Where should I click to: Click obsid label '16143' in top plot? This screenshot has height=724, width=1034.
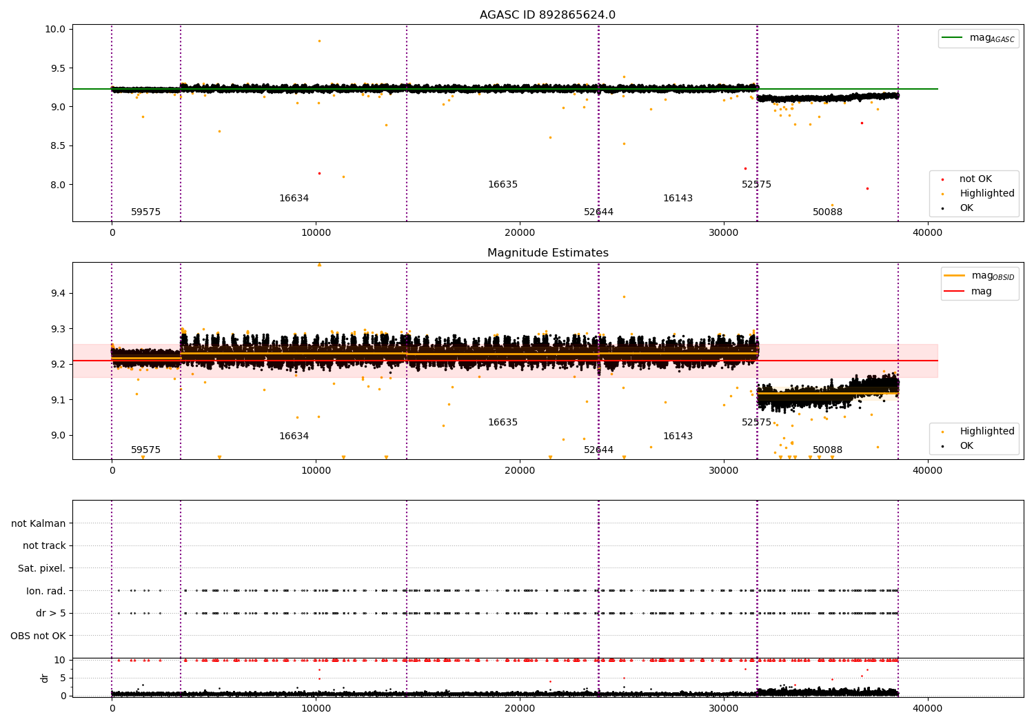(678, 199)
